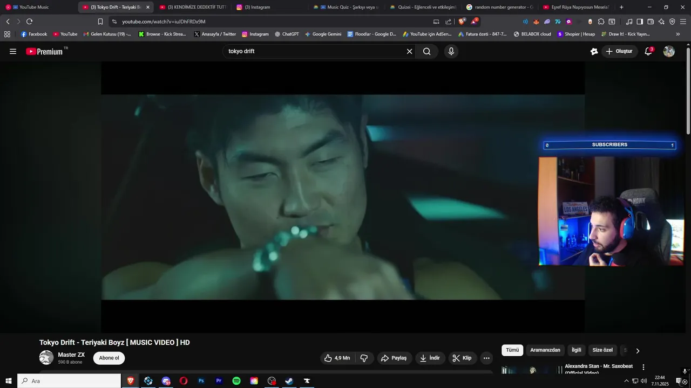
Task: Switch to random number generator tab
Action: tap(501, 7)
